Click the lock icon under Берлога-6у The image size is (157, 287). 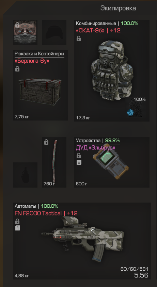click(x=17, y=69)
